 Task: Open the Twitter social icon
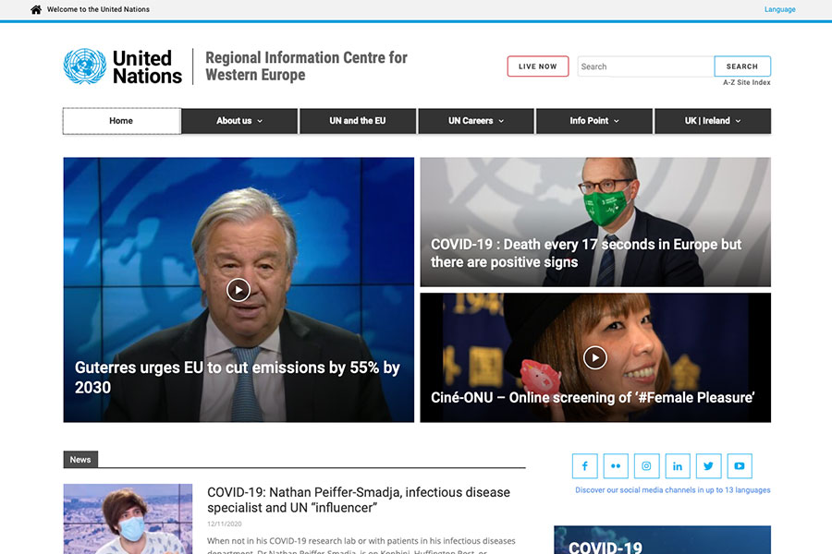[708, 466]
